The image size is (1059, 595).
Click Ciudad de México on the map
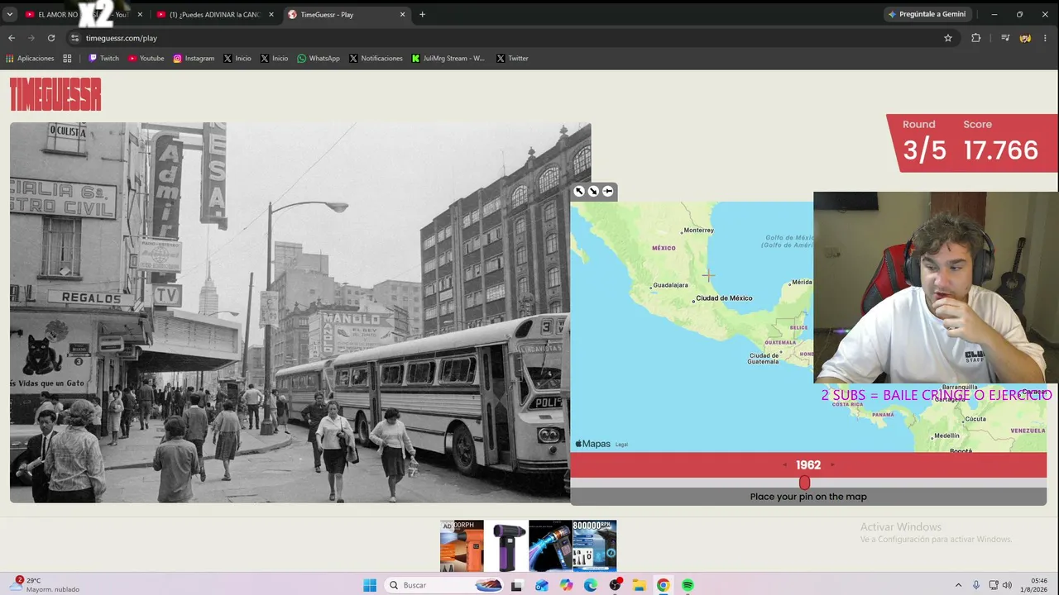pyautogui.click(x=724, y=298)
